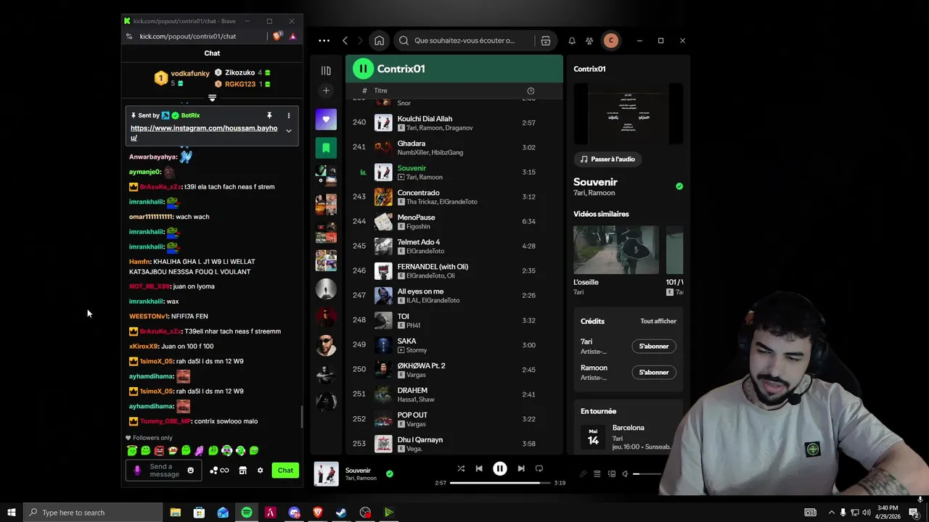Open Spotify Home via house icon
This screenshot has height=522, width=929.
(x=379, y=41)
